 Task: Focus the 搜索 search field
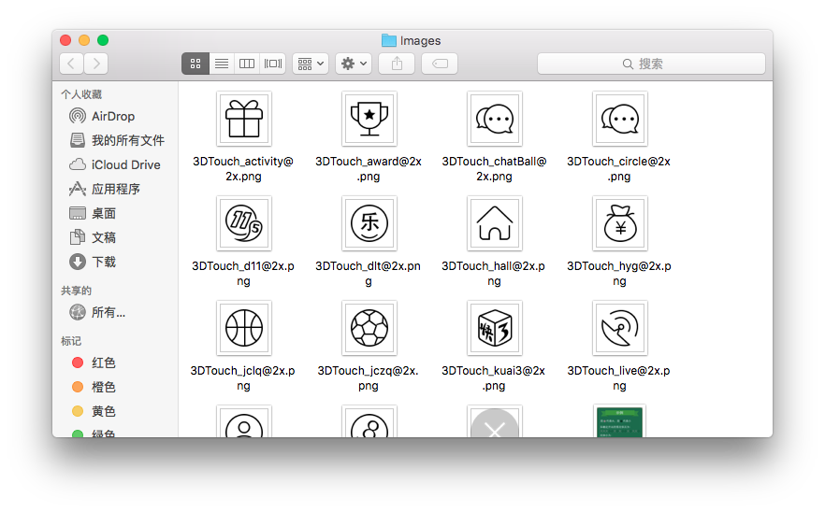[651, 64]
